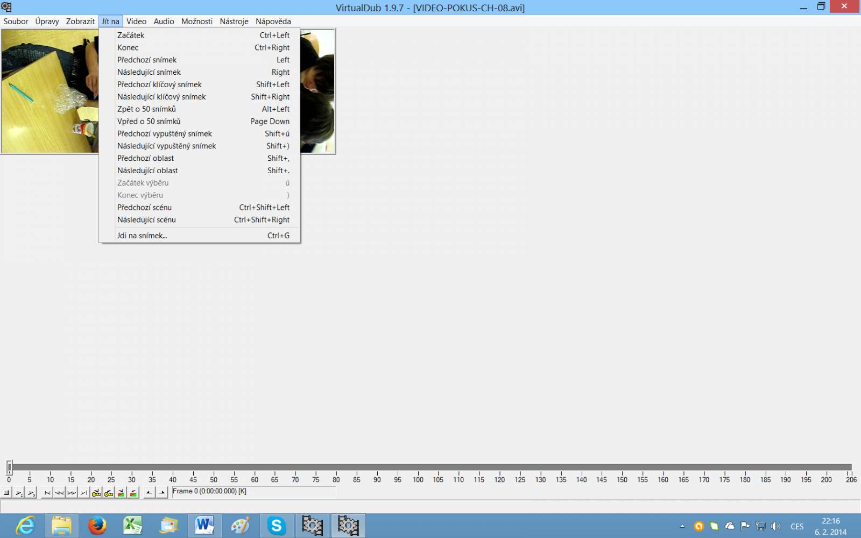861x538 pixels.
Task: Step forward one frame with the toolbar icon
Action: point(72,492)
